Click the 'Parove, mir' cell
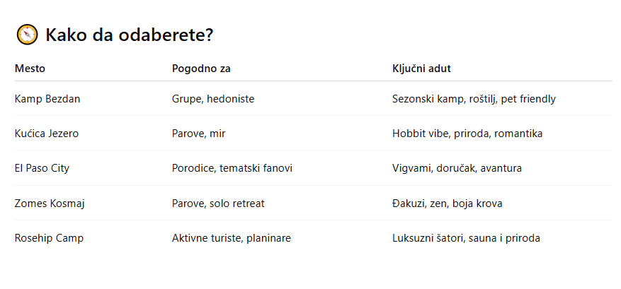Image resolution: width=621 pixels, height=289 pixels. pos(198,134)
